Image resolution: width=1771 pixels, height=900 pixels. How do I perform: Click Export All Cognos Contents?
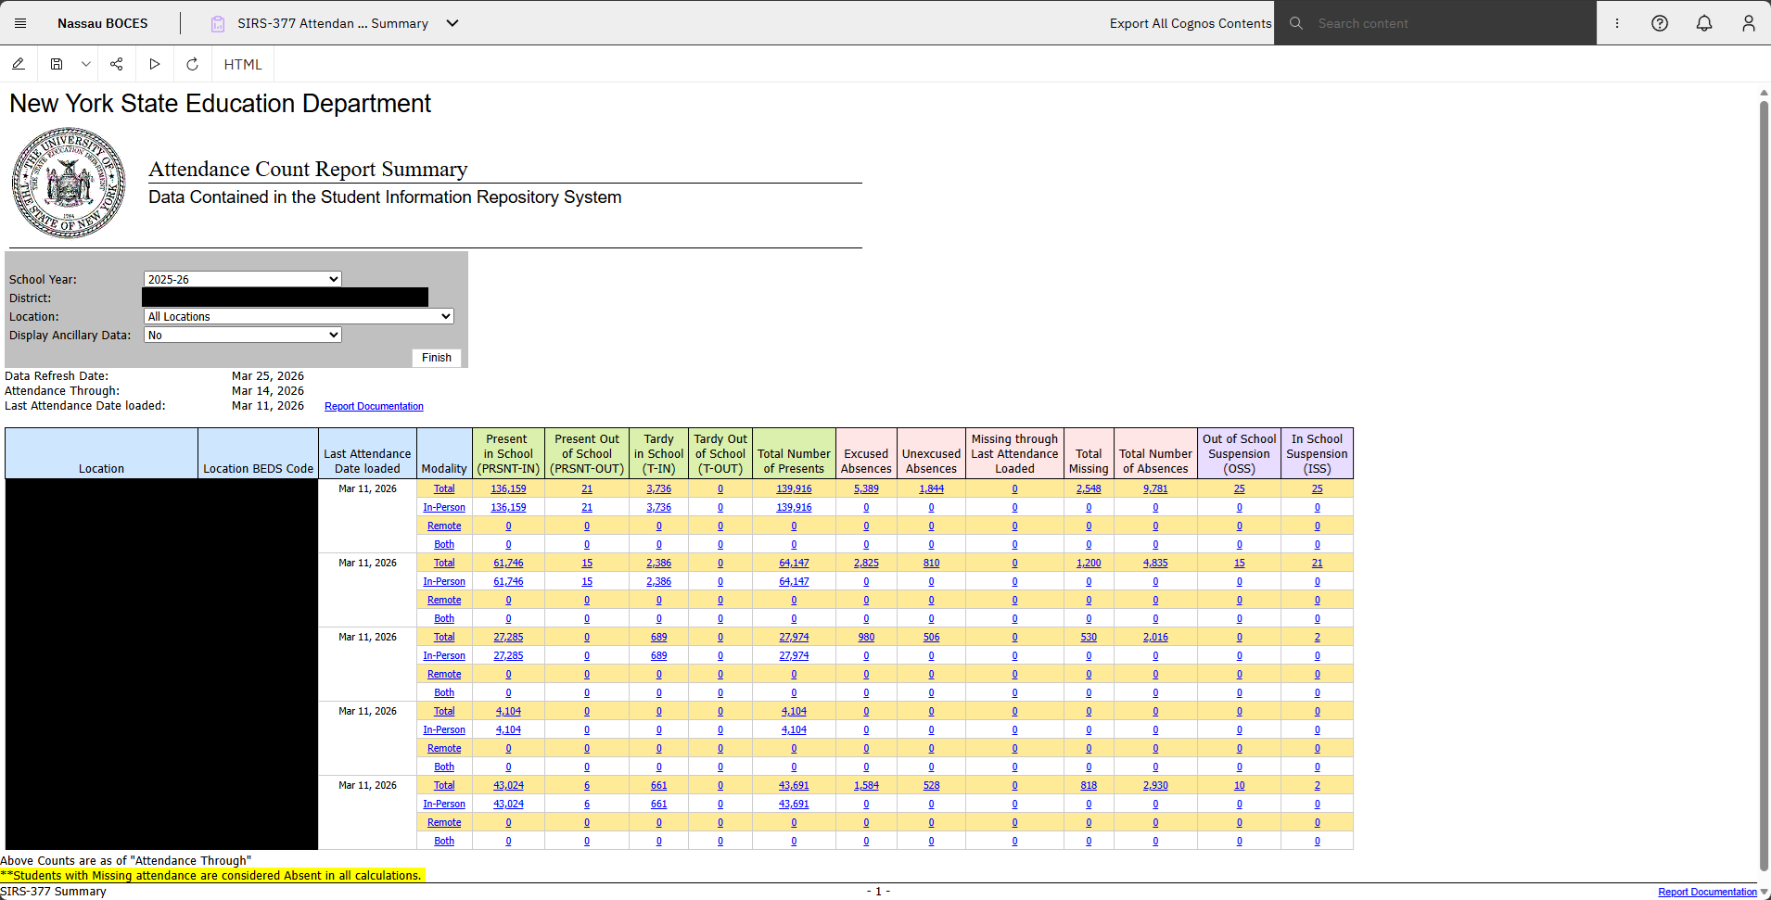[x=1191, y=23]
